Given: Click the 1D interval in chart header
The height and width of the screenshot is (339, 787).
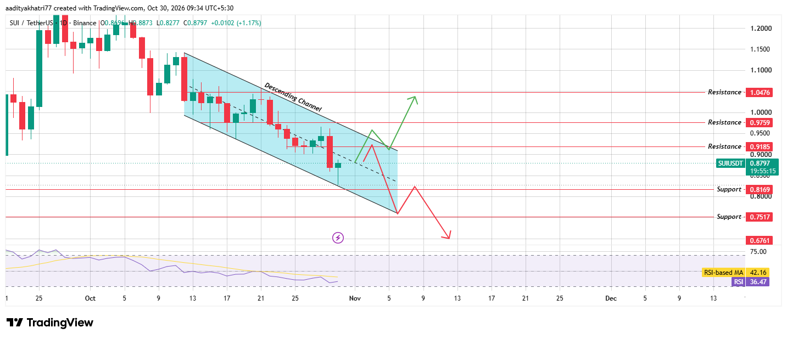Looking at the screenshot, I should coord(64,23).
